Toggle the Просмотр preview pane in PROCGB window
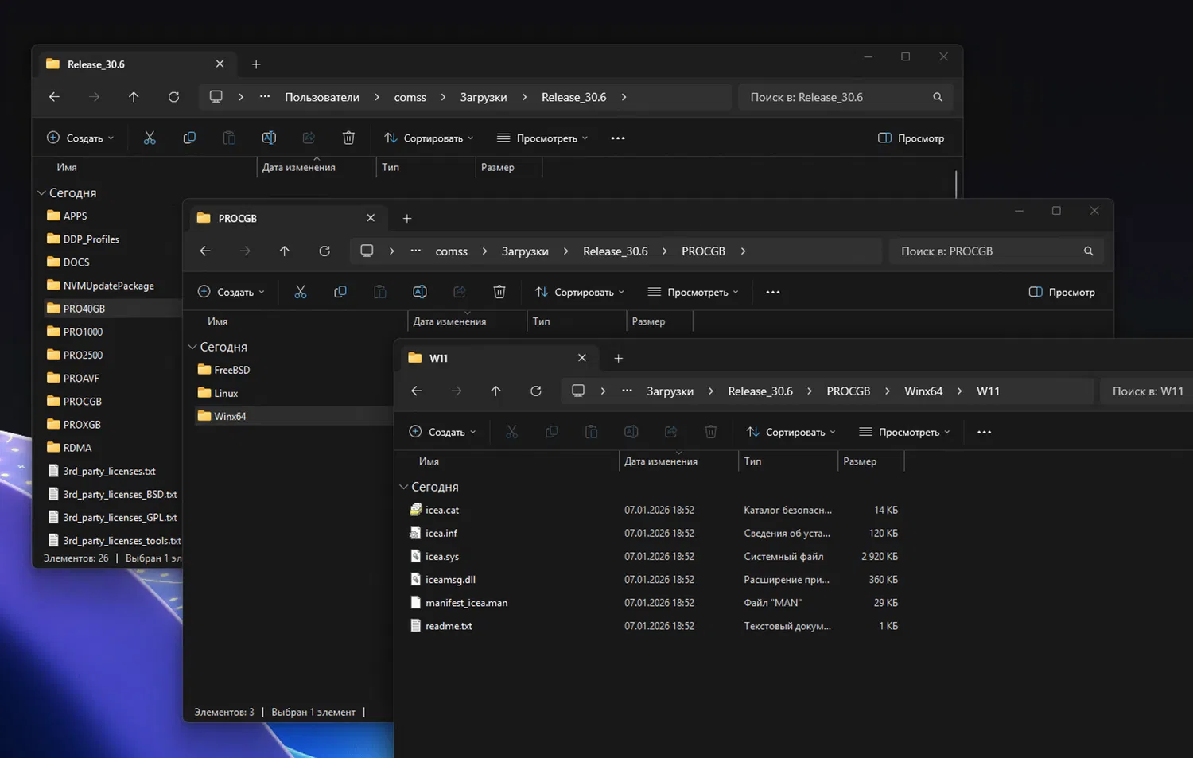 pos(1062,292)
